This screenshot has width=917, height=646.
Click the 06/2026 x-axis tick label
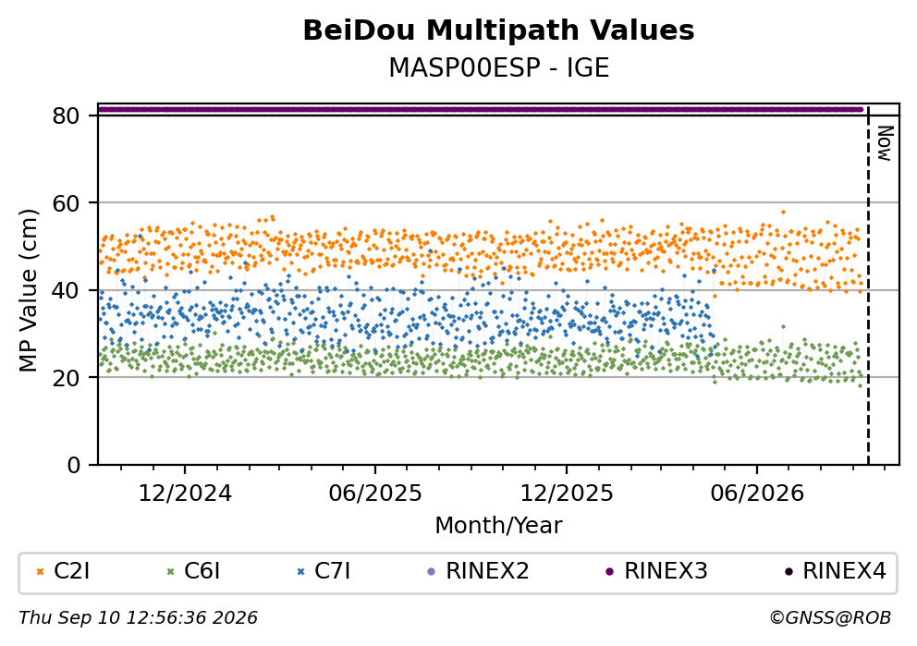757,494
